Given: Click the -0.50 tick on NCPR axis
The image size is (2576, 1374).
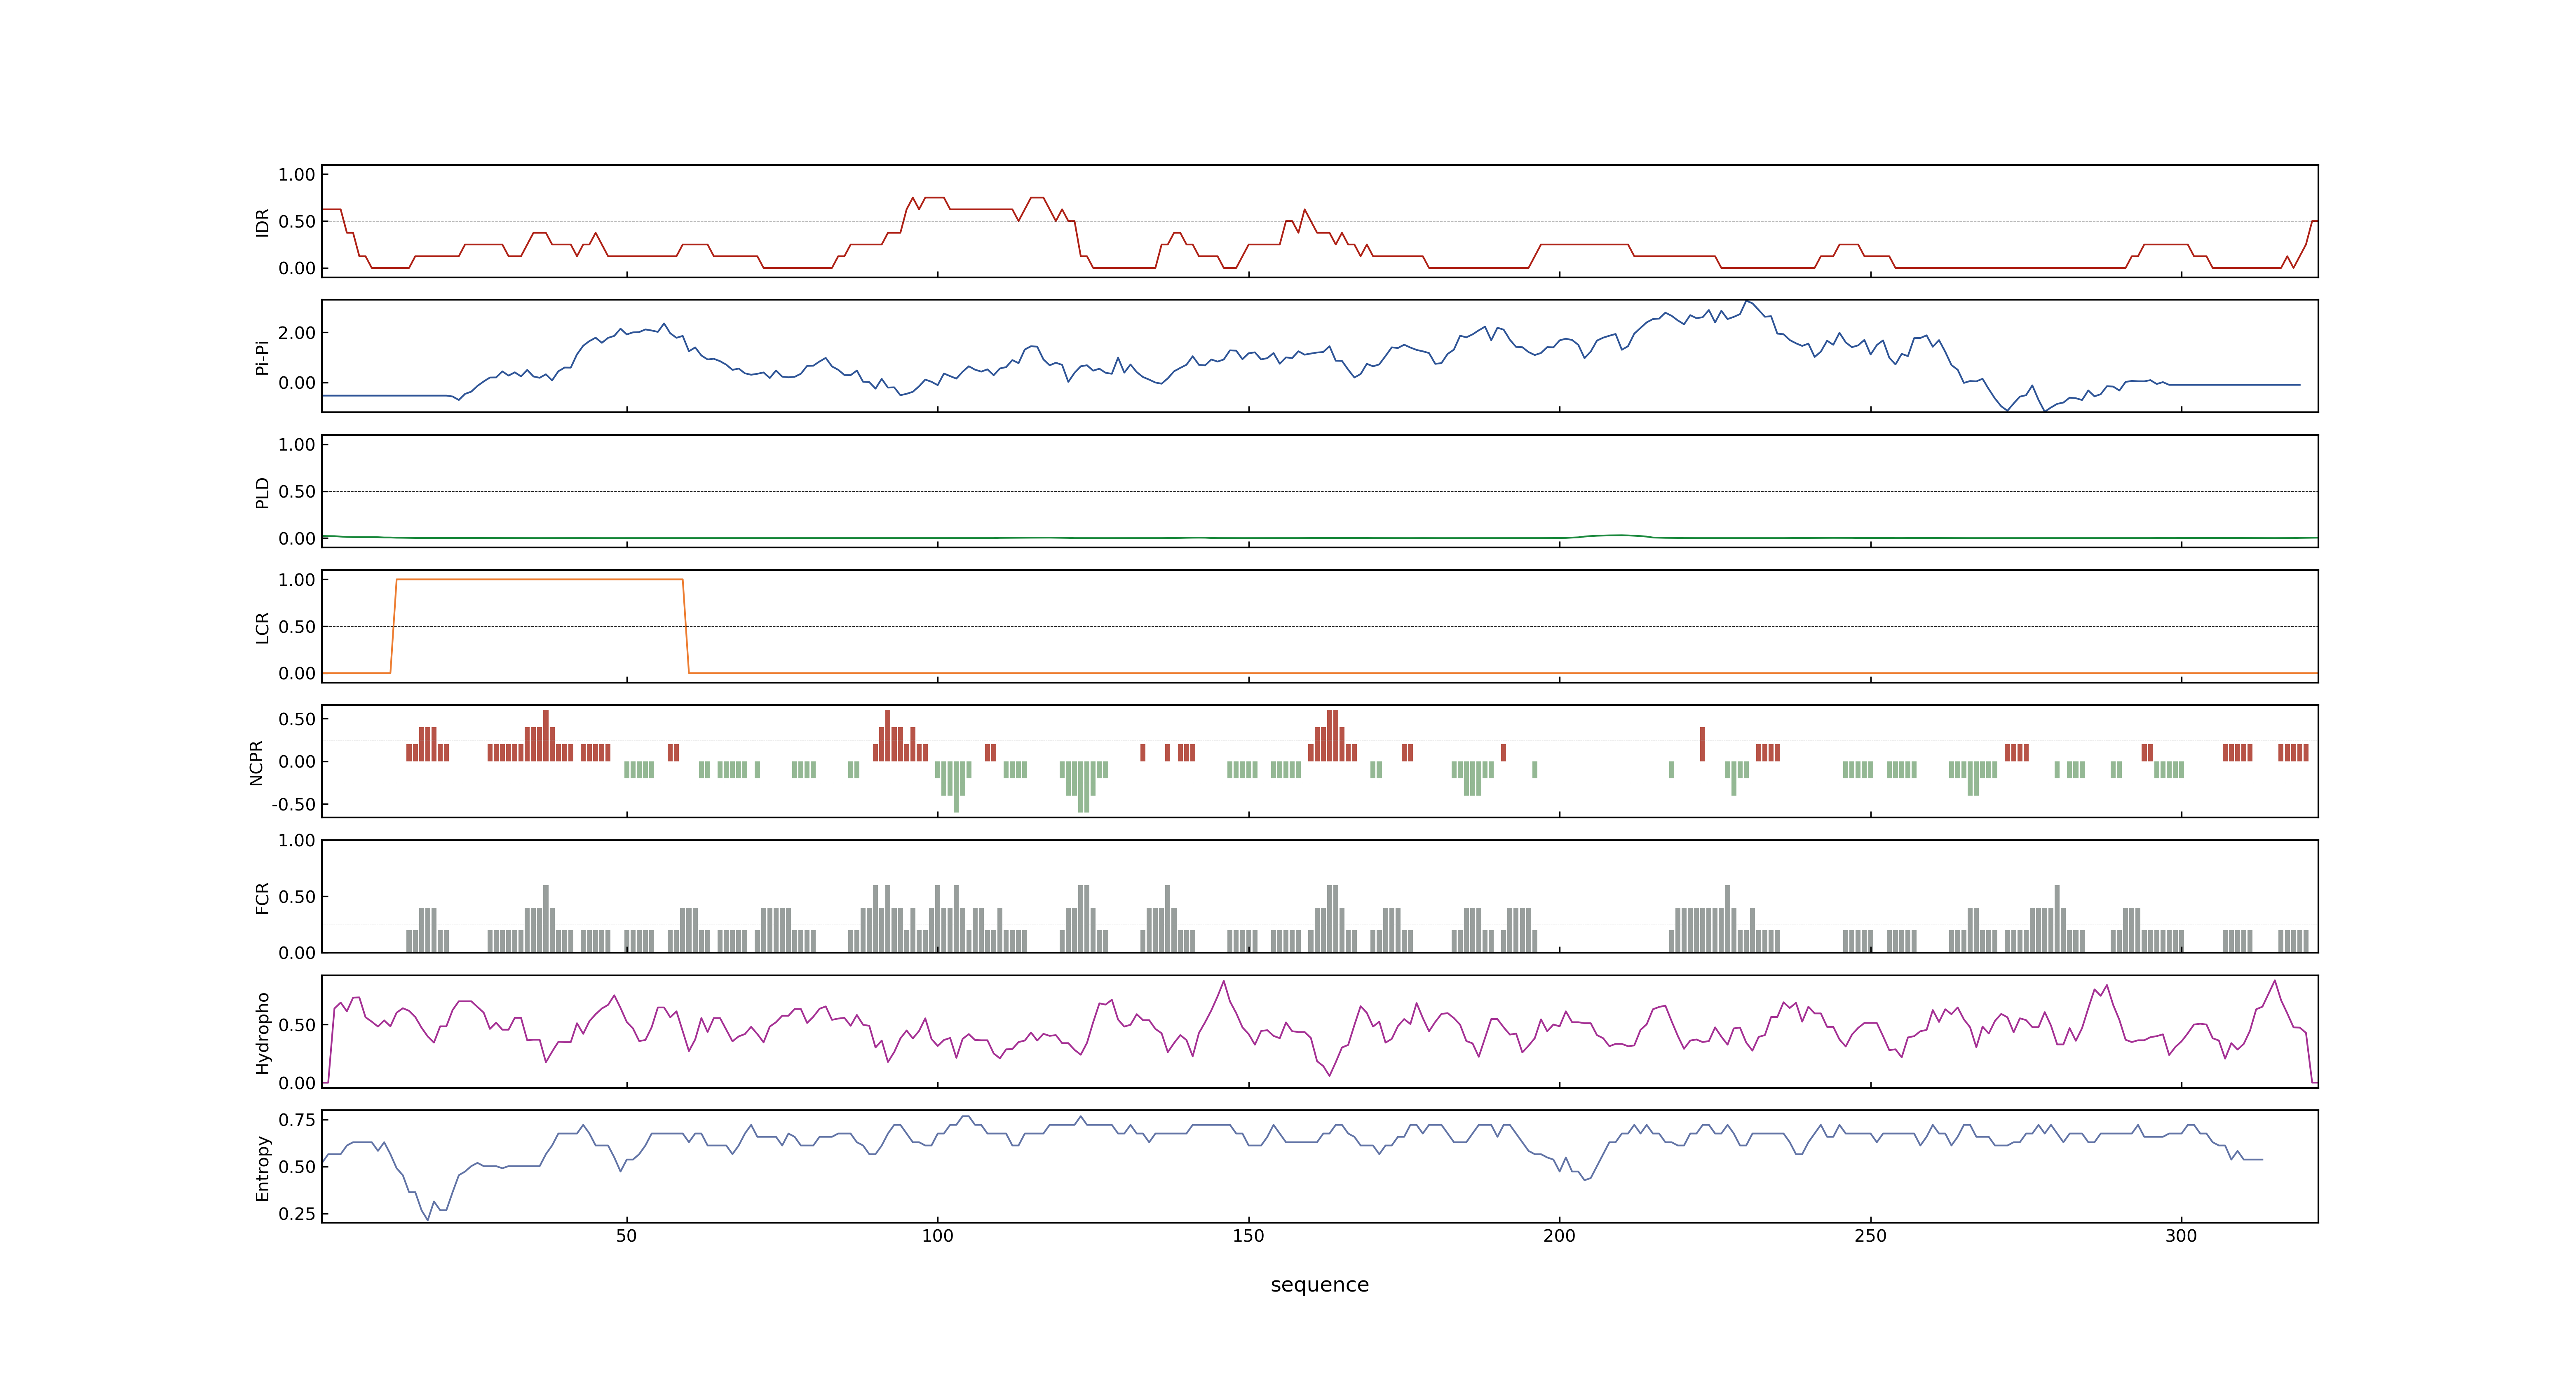Looking at the screenshot, I should coord(293,804).
